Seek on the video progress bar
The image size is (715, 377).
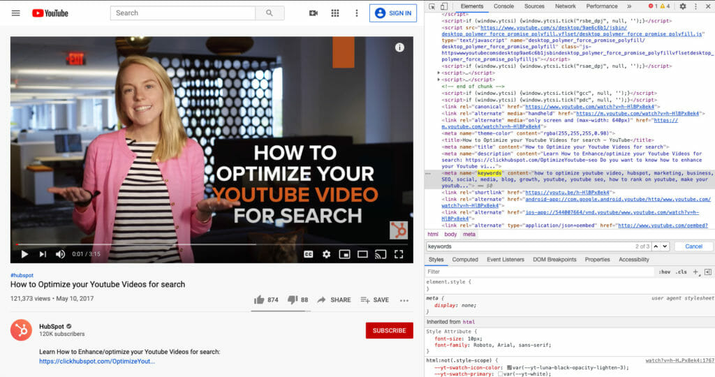(212, 244)
